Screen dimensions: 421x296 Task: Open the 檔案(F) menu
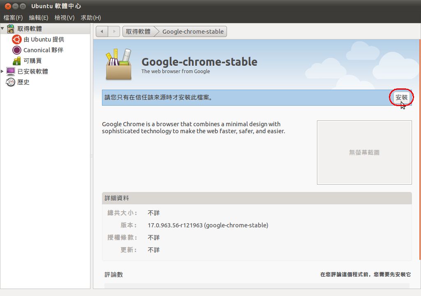click(13, 18)
